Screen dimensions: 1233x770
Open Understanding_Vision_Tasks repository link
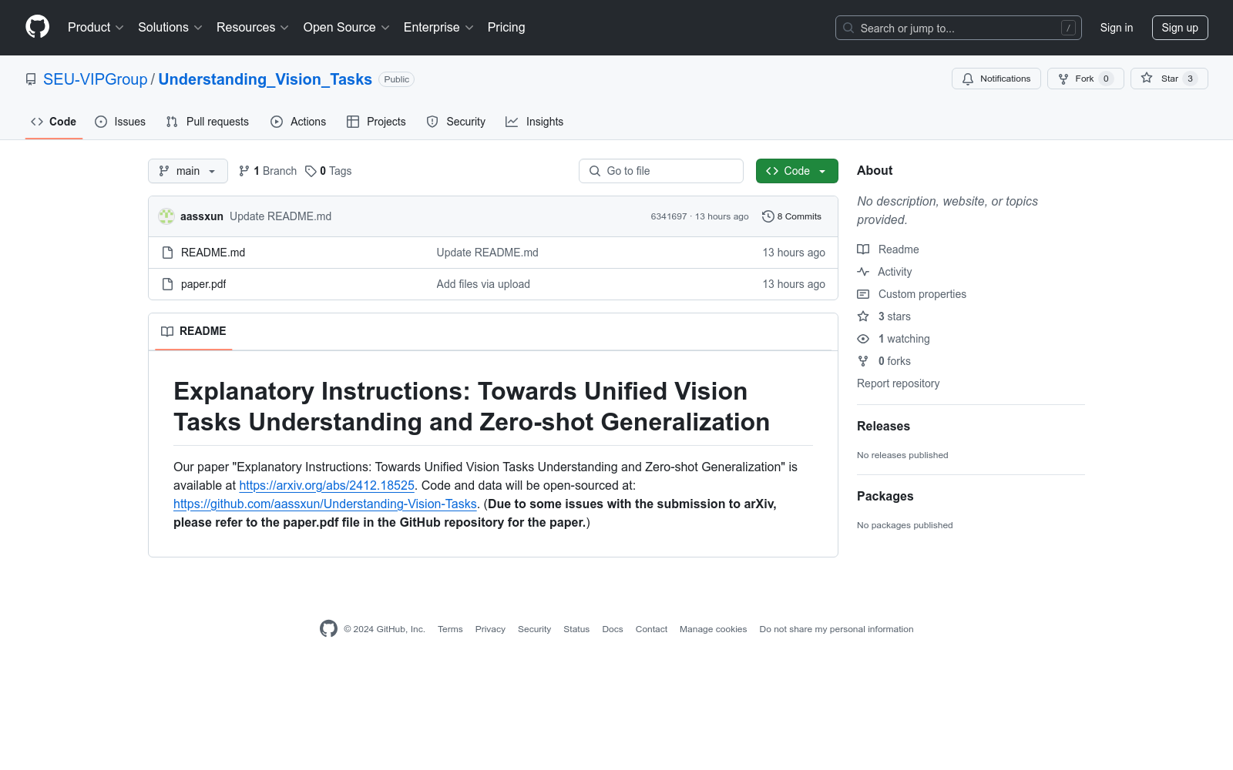[x=265, y=79]
